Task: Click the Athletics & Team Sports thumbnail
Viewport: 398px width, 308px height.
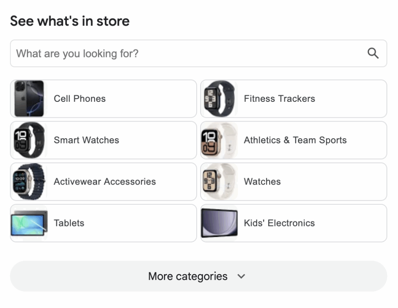Action: (219, 140)
